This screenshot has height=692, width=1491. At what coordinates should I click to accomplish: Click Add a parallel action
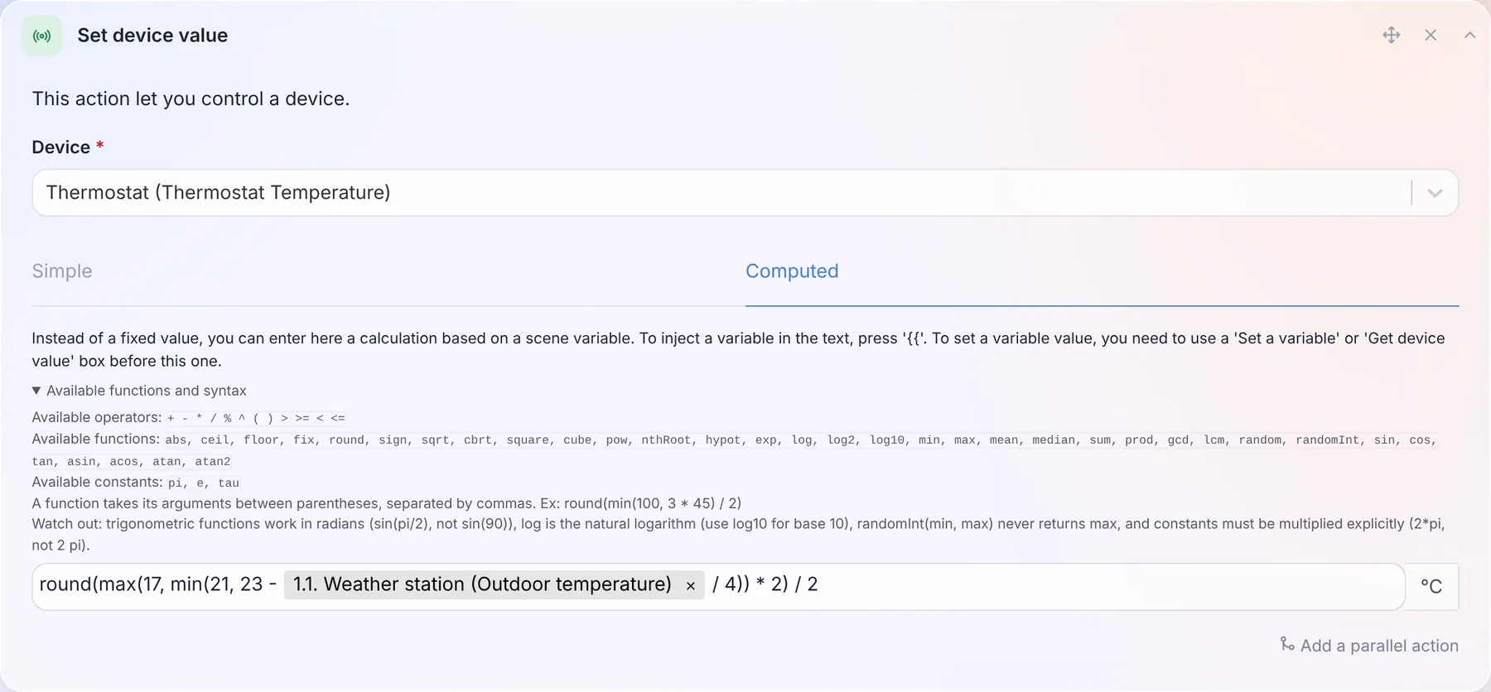coord(1369,646)
